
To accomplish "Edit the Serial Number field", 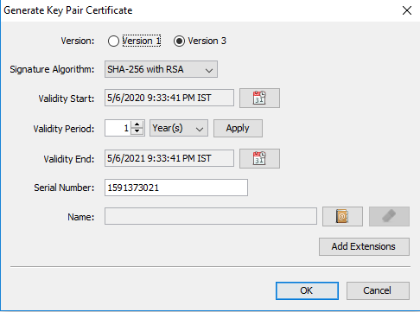I will [x=176, y=188].
